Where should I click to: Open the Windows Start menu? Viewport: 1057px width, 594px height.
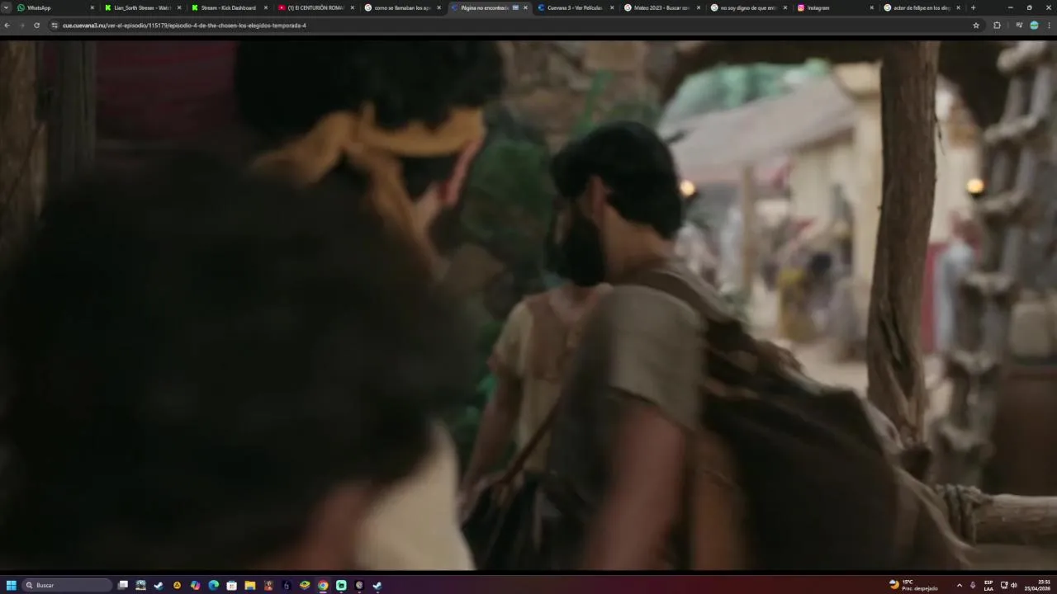coord(12,585)
